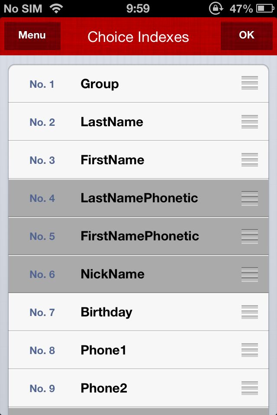Confirm with the OK button
This screenshot has height=415, width=277.
tap(247, 36)
